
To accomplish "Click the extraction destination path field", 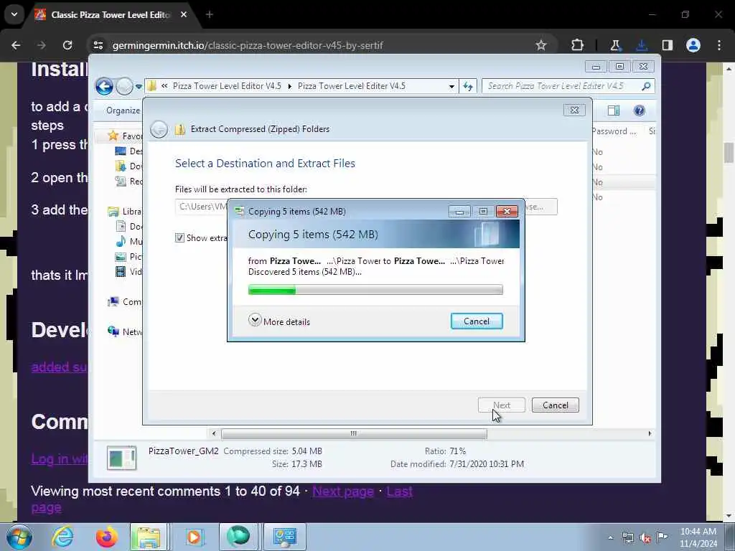I will click(x=202, y=207).
